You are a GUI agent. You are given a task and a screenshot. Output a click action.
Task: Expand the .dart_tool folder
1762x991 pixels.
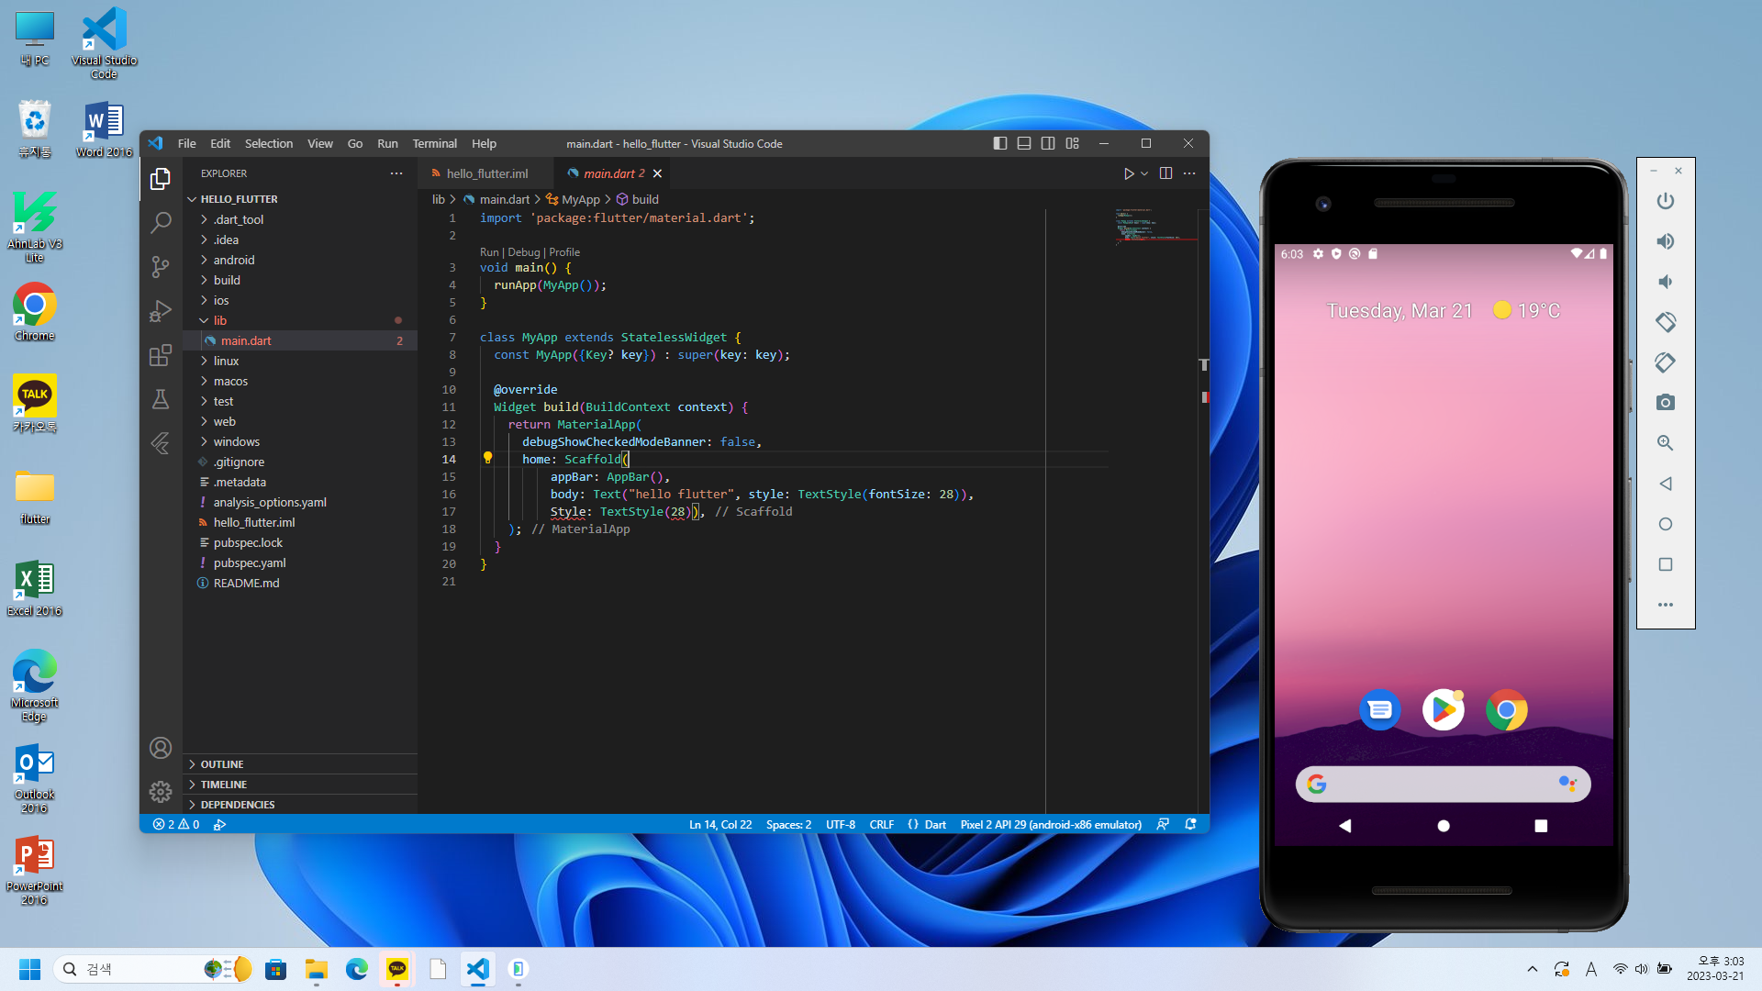click(x=300, y=220)
